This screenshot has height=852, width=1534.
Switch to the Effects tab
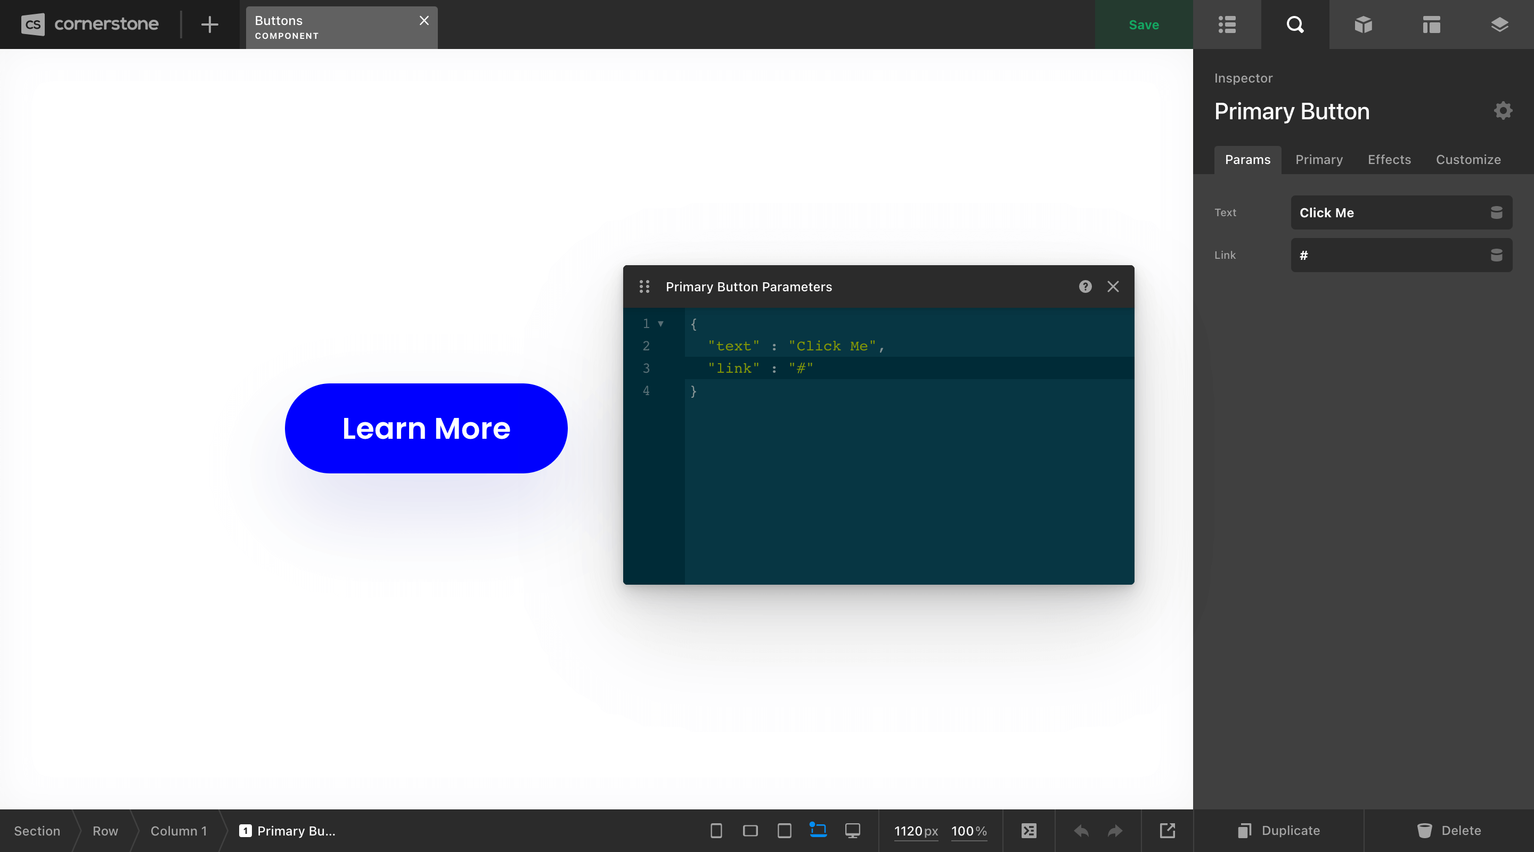(x=1389, y=160)
